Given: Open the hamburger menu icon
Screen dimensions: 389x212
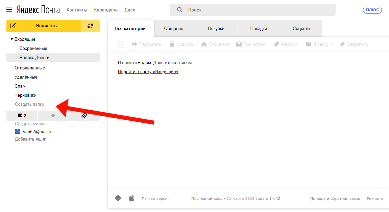Looking at the screenshot, I should point(9,9).
